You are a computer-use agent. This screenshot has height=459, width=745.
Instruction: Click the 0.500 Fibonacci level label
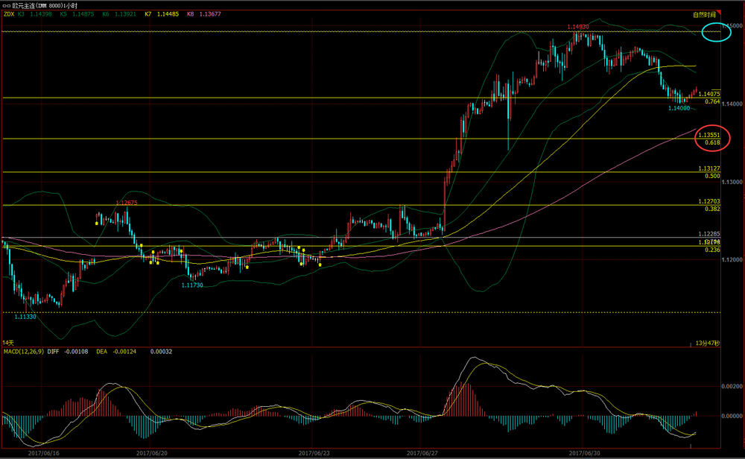[711, 176]
